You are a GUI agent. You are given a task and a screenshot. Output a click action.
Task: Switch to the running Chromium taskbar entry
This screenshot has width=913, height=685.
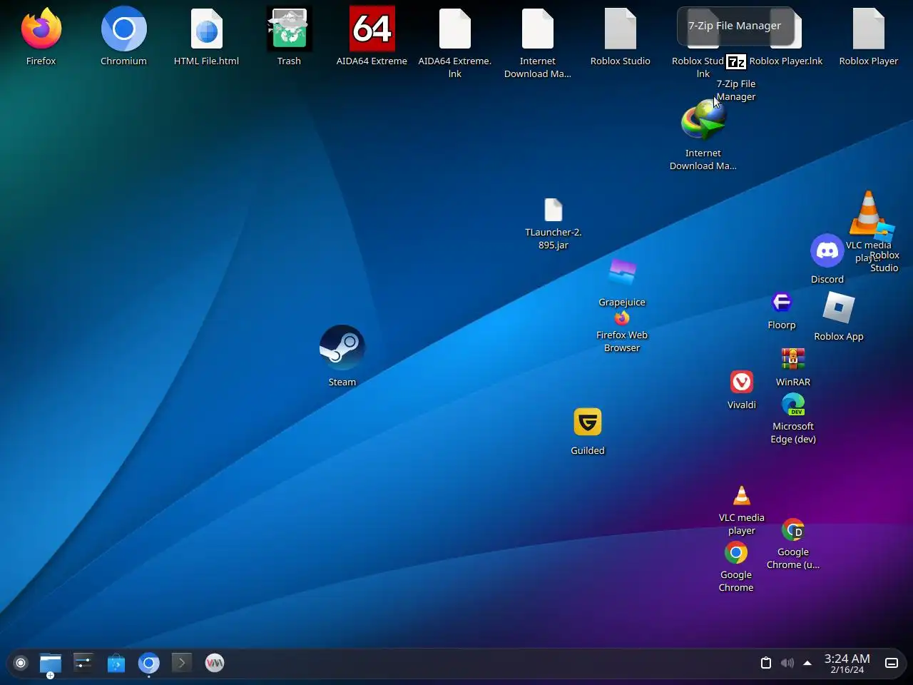[x=148, y=664]
